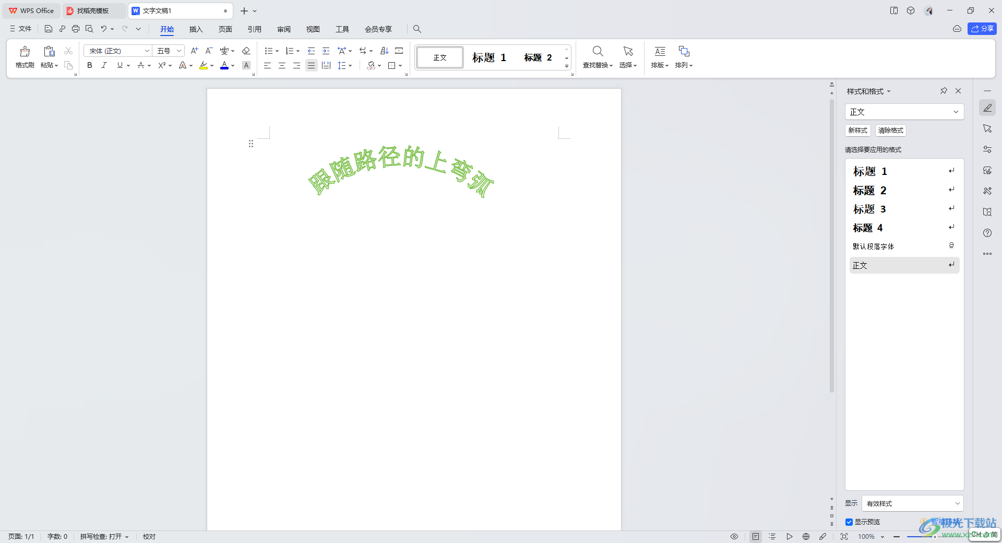Open the selection pane arrow sidebar icon
Viewport: 1002px width, 543px height.
pyautogui.click(x=987, y=128)
